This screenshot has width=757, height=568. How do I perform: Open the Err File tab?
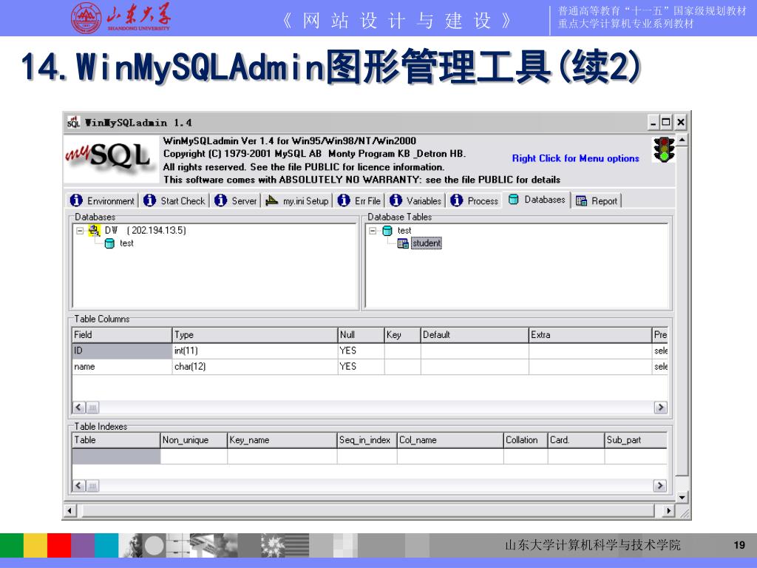360,200
